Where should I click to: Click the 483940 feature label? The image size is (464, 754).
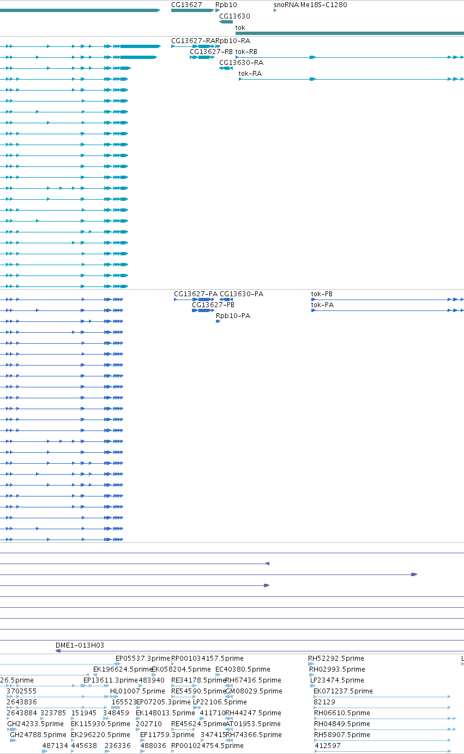coord(152,680)
